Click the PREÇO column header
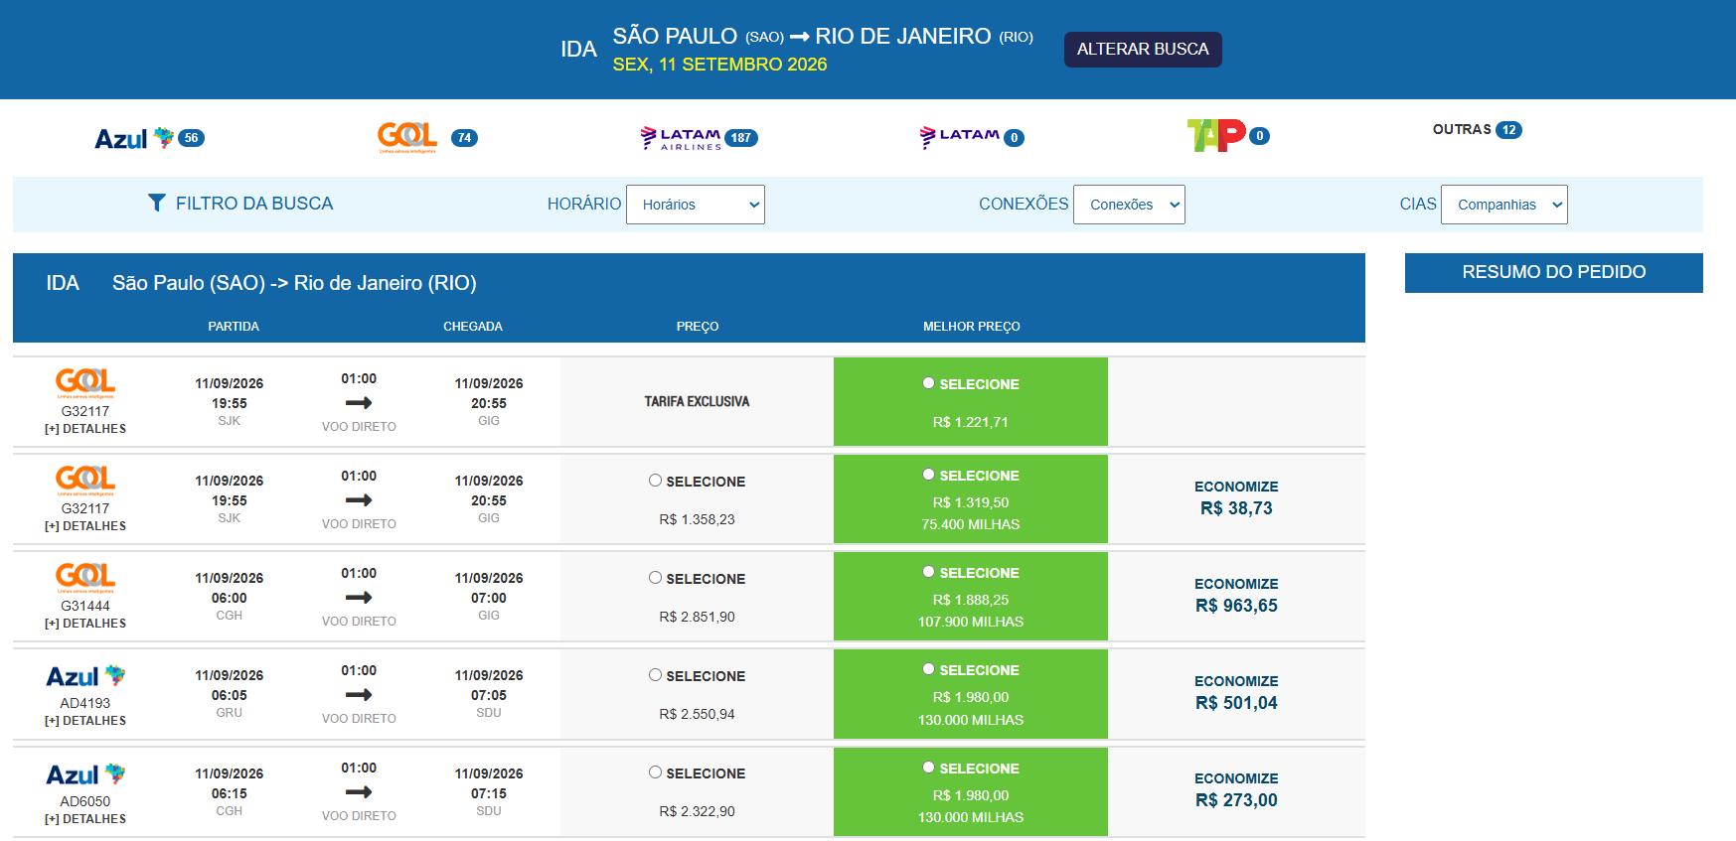1736x841 pixels. pos(698,327)
